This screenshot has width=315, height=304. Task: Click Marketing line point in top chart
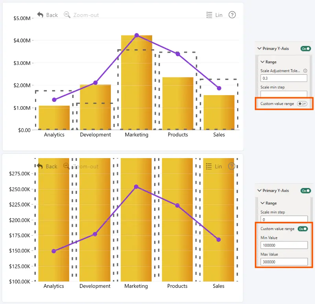point(136,35)
